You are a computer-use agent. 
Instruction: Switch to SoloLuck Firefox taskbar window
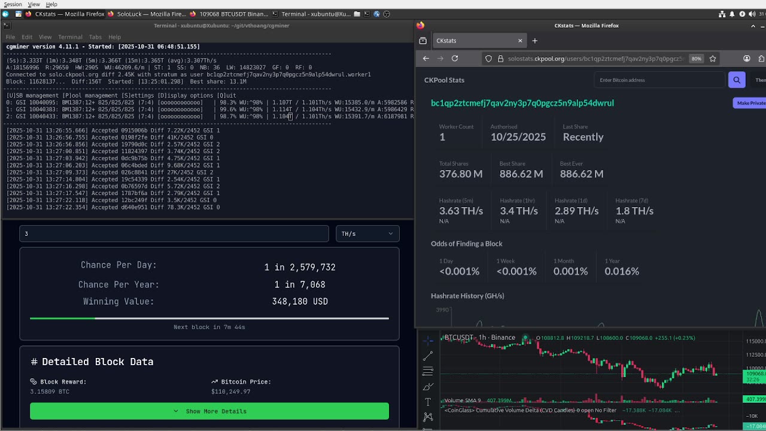tap(147, 14)
